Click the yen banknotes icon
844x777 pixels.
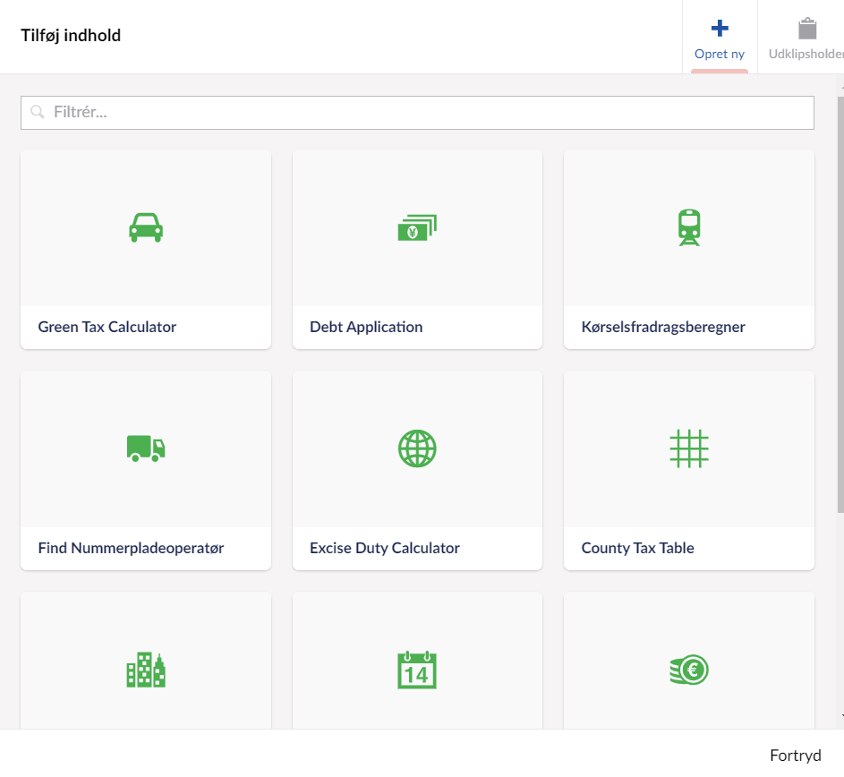click(x=417, y=228)
